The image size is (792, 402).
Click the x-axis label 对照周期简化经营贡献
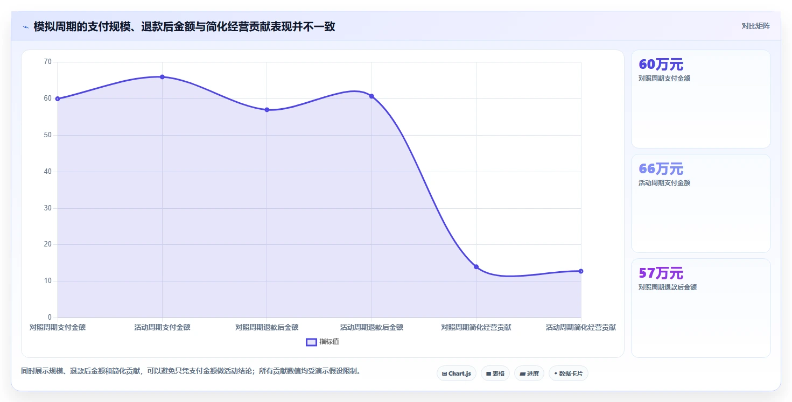coord(476,327)
